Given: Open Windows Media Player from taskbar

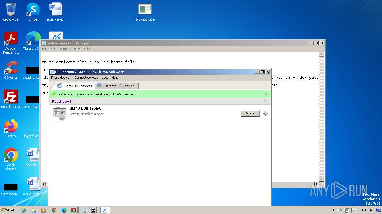Looking at the screenshot, I should tap(44, 210).
